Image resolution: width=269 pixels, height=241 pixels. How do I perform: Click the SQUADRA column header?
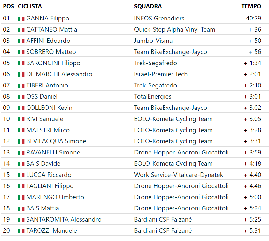pos(148,6)
